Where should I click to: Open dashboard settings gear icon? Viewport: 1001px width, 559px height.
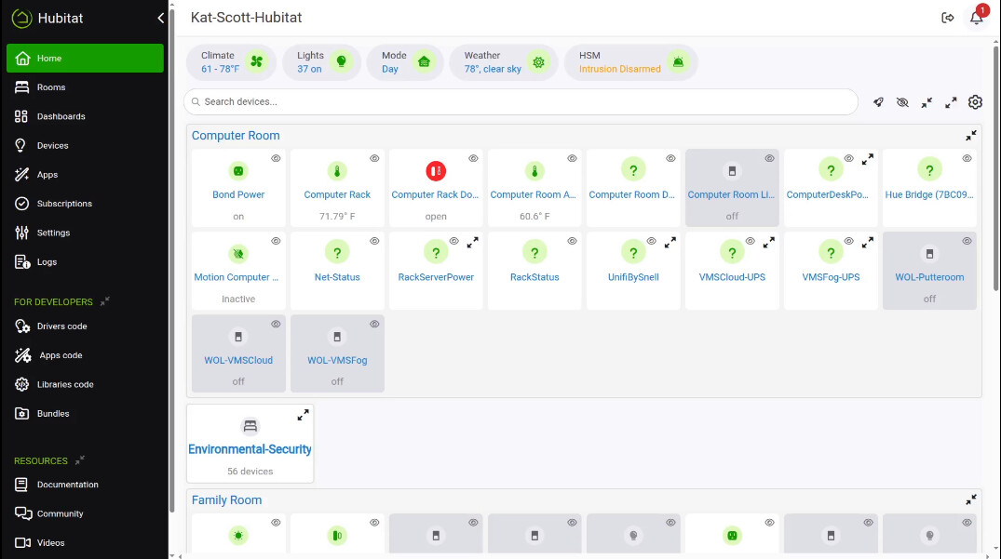975,102
